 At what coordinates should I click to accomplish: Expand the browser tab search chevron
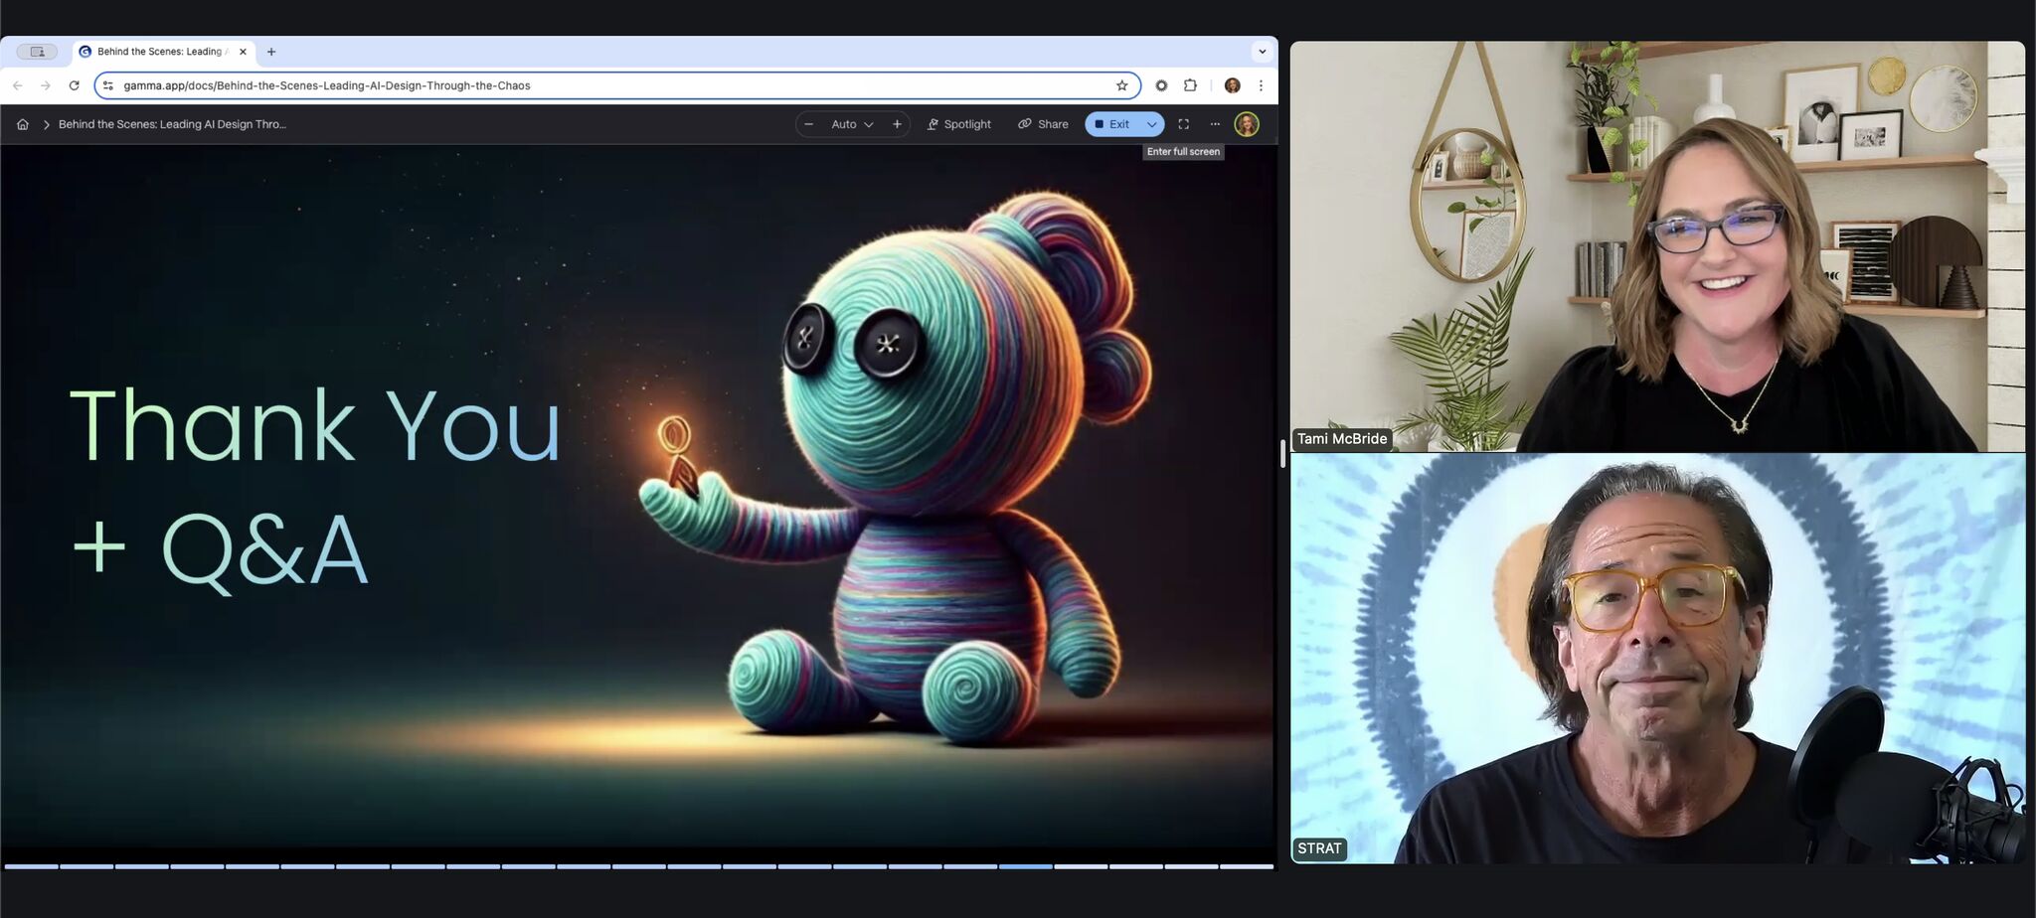point(1262,52)
